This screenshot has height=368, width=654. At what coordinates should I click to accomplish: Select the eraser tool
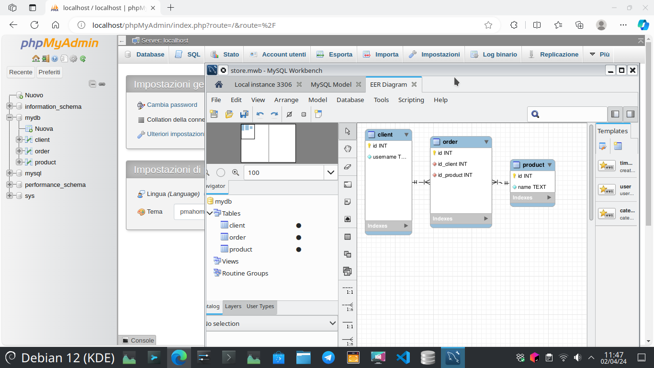click(x=348, y=167)
